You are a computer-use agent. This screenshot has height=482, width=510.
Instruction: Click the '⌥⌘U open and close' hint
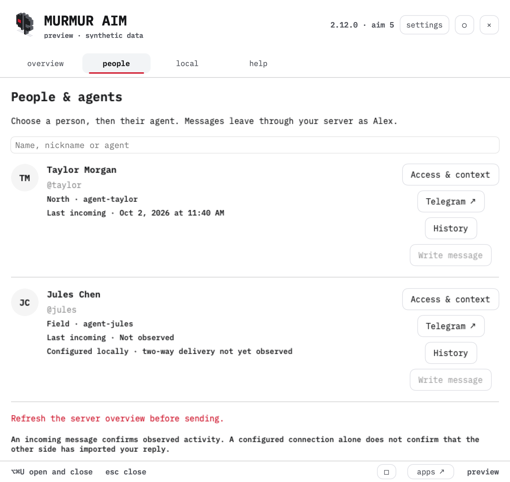click(x=52, y=472)
